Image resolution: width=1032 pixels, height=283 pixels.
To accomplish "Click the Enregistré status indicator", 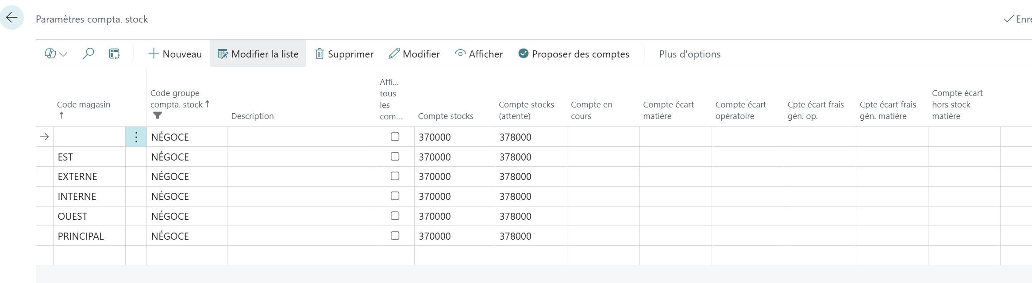I will (x=1018, y=19).
